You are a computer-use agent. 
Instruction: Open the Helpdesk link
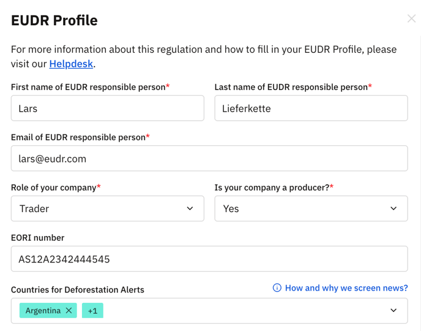tap(71, 63)
